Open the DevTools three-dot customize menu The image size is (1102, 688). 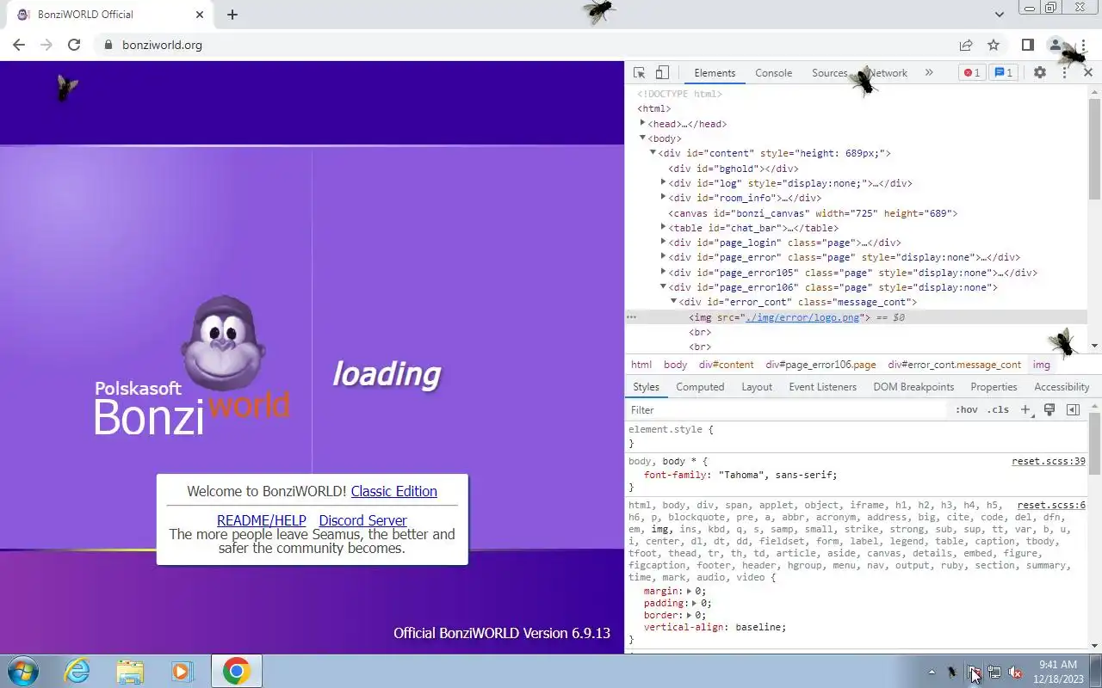click(x=1064, y=73)
